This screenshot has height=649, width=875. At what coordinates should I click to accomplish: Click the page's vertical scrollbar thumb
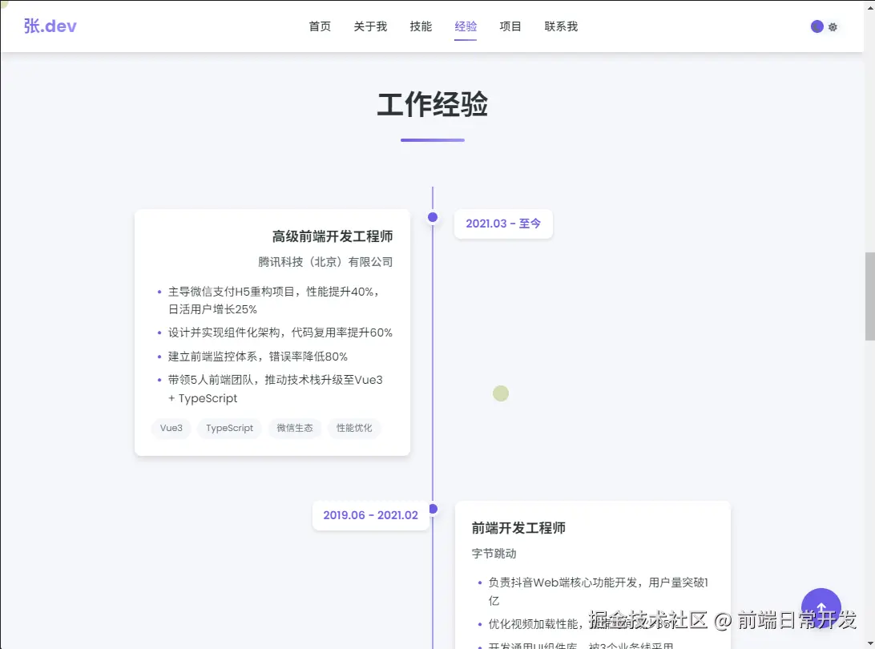(870, 296)
